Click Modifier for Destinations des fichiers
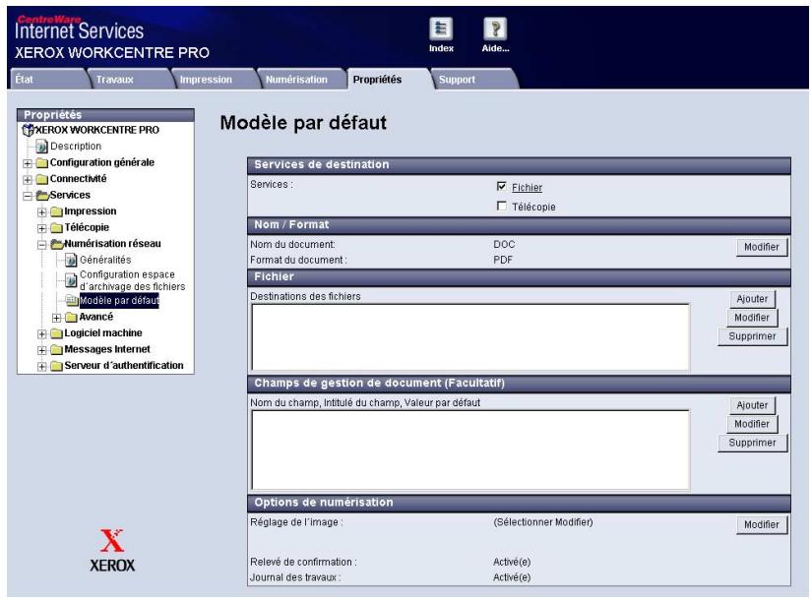This screenshot has height=599, width=811. (752, 318)
